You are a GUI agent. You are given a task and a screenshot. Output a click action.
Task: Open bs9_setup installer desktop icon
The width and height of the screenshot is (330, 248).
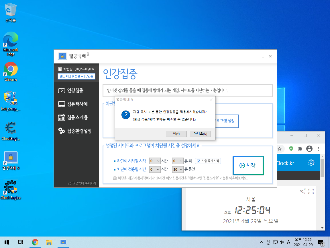coord(11,101)
